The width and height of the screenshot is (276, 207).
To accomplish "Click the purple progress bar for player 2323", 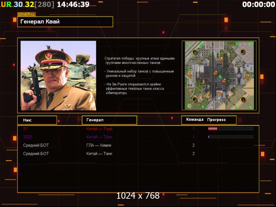I will tap(231, 137).
